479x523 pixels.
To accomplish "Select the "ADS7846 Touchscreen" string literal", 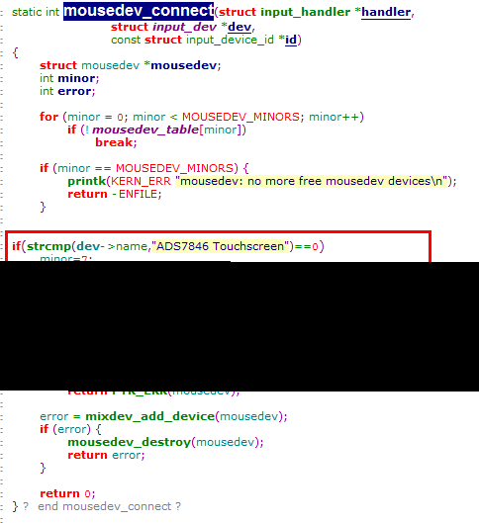I will tap(221, 246).
